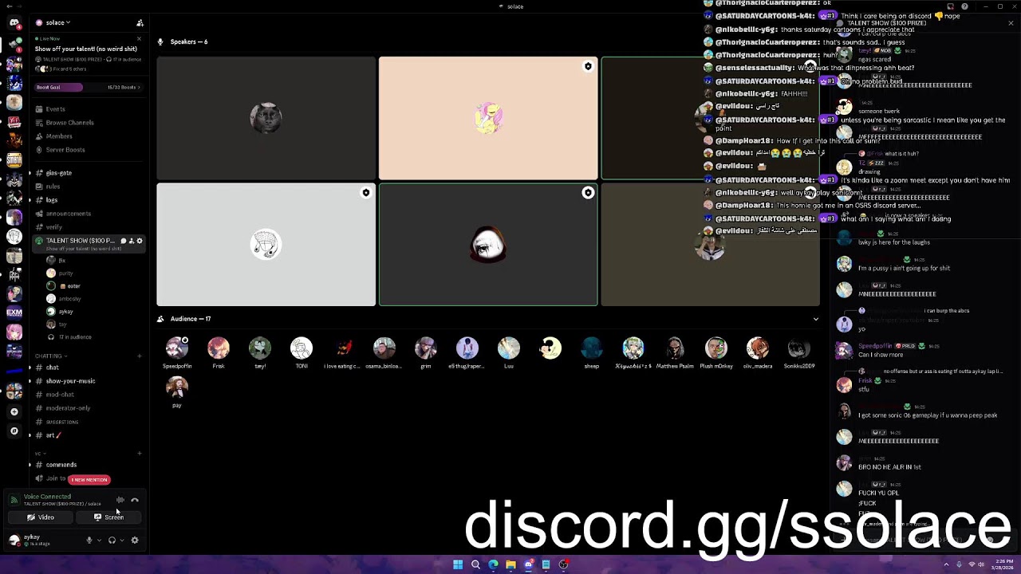
Task: Open the Members list
Action: (x=59, y=136)
